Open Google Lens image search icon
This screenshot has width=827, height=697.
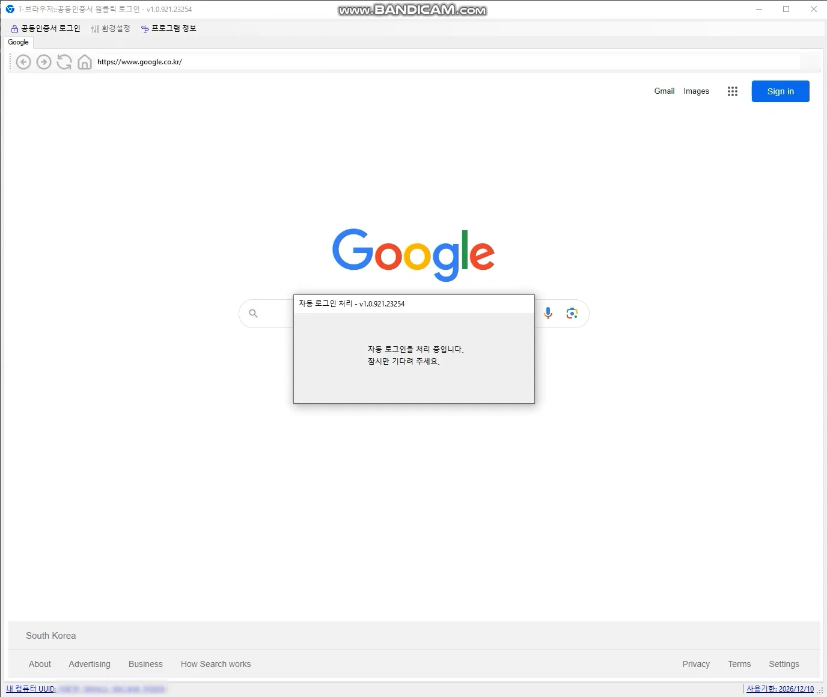pyautogui.click(x=572, y=313)
